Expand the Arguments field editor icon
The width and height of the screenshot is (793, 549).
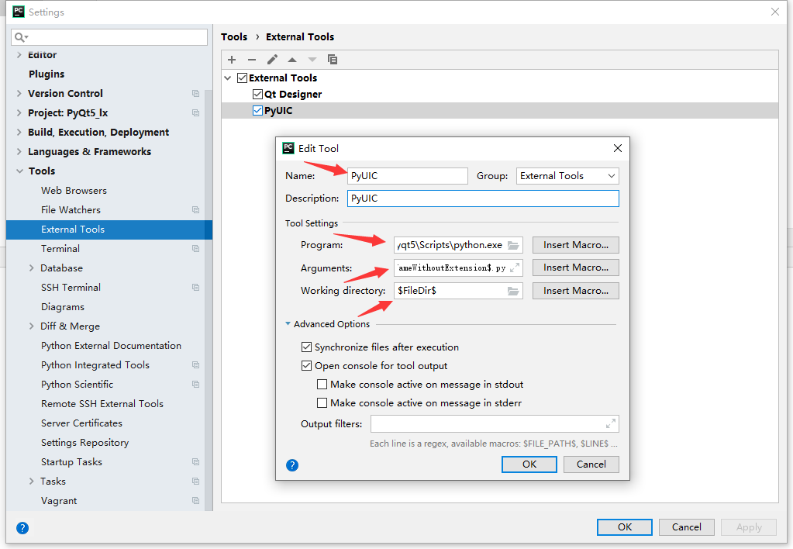click(515, 268)
